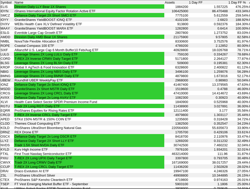
Task: Click ProShares UltraShort Silver
Action: (35, 175)
